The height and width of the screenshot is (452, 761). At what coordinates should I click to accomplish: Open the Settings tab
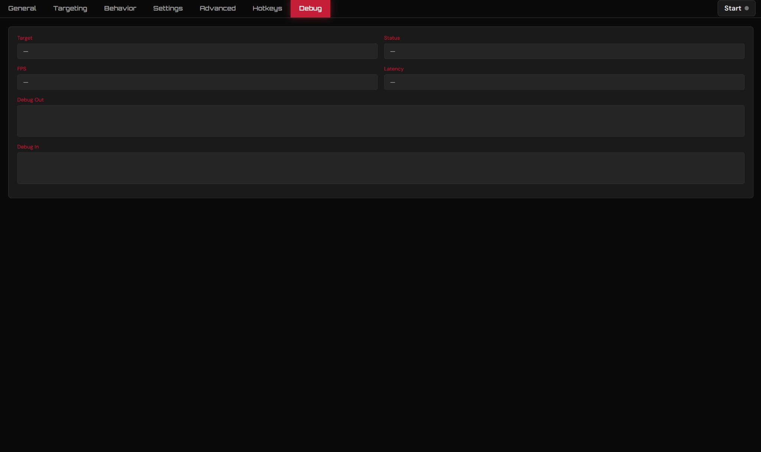pyautogui.click(x=168, y=8)
